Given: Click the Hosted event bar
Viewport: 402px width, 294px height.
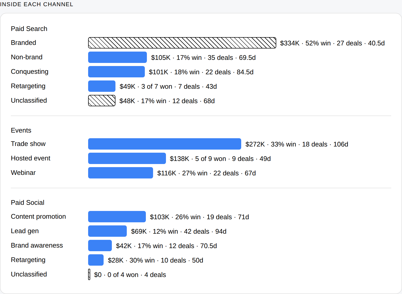Looking at the screenshot, I should [x=127, y=158].
